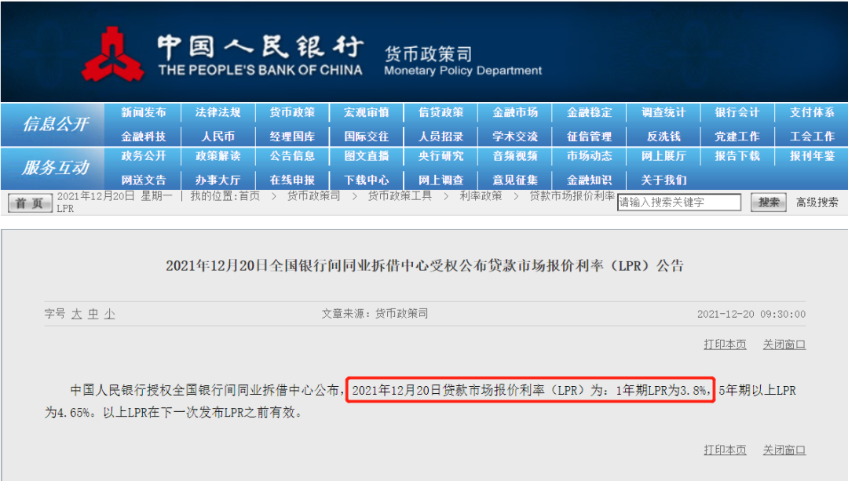The width and height of the screenshot is (848, 481).
Task: Open 人员招录 menu item
Action: (440, 137)
